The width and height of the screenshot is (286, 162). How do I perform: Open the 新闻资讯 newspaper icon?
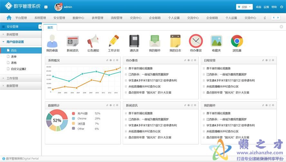[x=72, y=41]
